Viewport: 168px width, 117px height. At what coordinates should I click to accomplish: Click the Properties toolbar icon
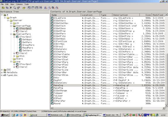(x=18, y=8)
